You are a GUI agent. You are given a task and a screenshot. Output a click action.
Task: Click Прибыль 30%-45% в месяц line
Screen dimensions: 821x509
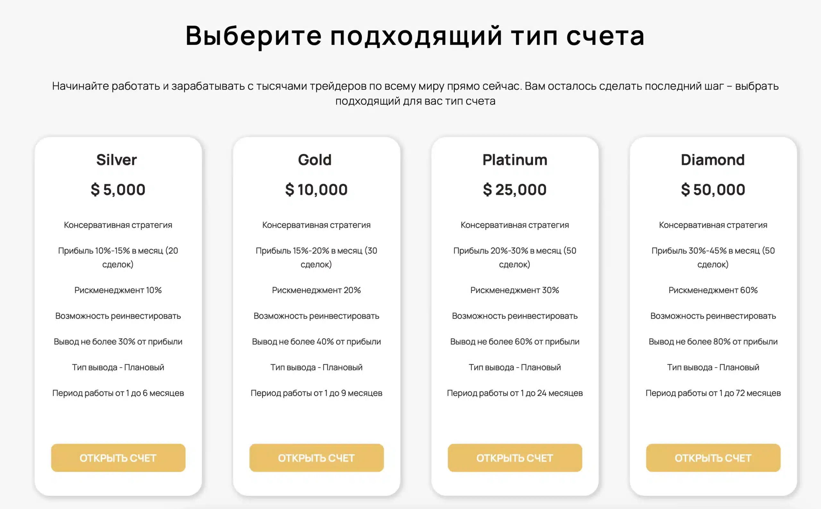coord(713,257)
